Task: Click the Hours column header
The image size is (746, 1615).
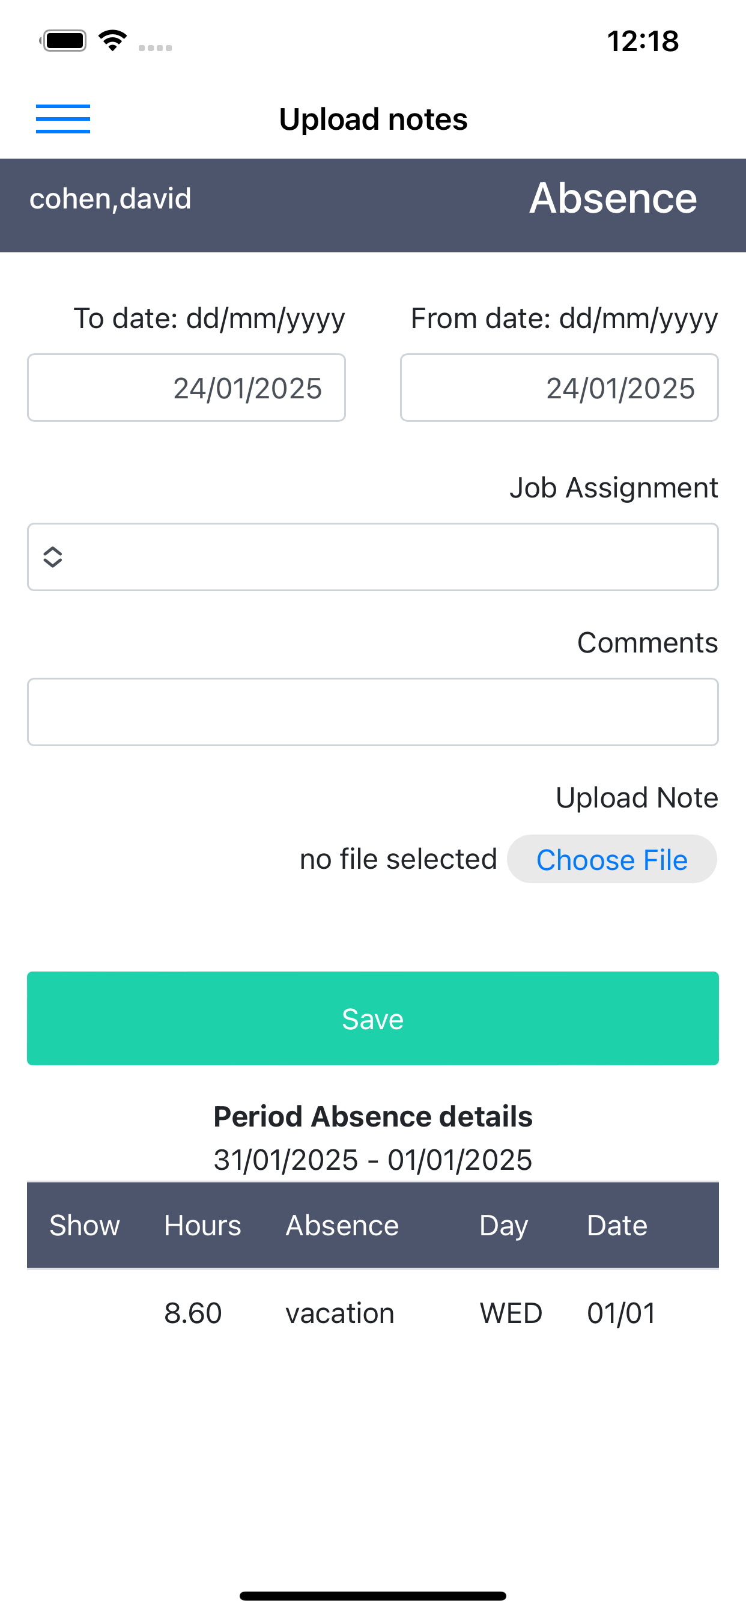Action: pos(202,1225)
